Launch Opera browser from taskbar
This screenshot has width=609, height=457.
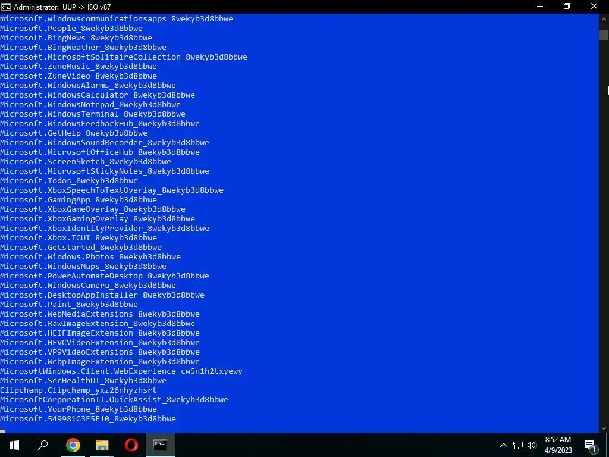pyautogui.click(x=131, y=445)
